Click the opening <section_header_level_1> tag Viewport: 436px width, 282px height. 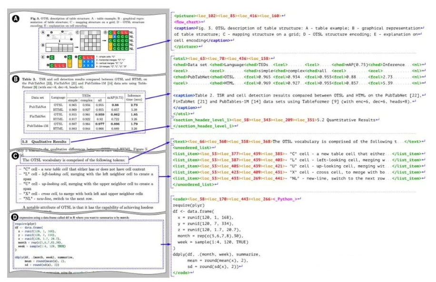tap(202, 120)
